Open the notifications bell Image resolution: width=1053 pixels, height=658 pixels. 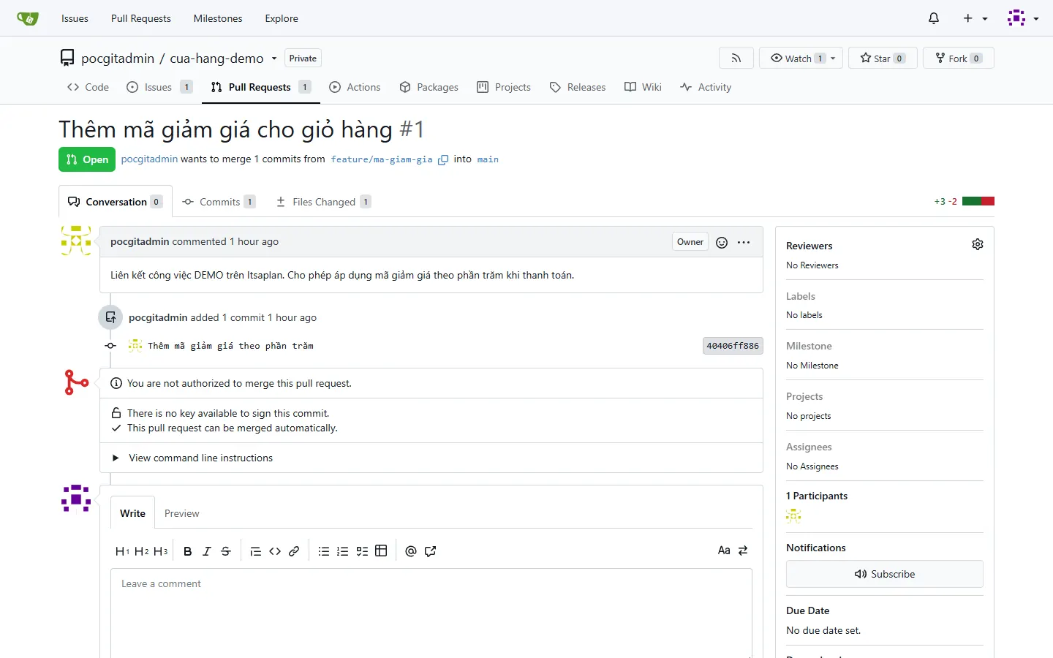click(934, 18)
